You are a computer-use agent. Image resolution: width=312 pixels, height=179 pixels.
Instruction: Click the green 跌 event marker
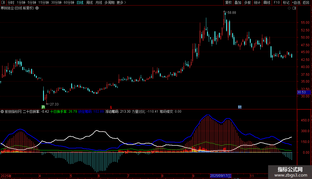(43, 107)
